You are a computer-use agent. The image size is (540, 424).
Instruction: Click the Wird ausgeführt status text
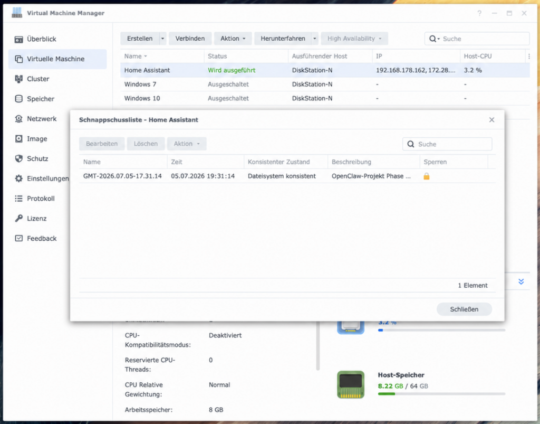(x=232, y=70)
